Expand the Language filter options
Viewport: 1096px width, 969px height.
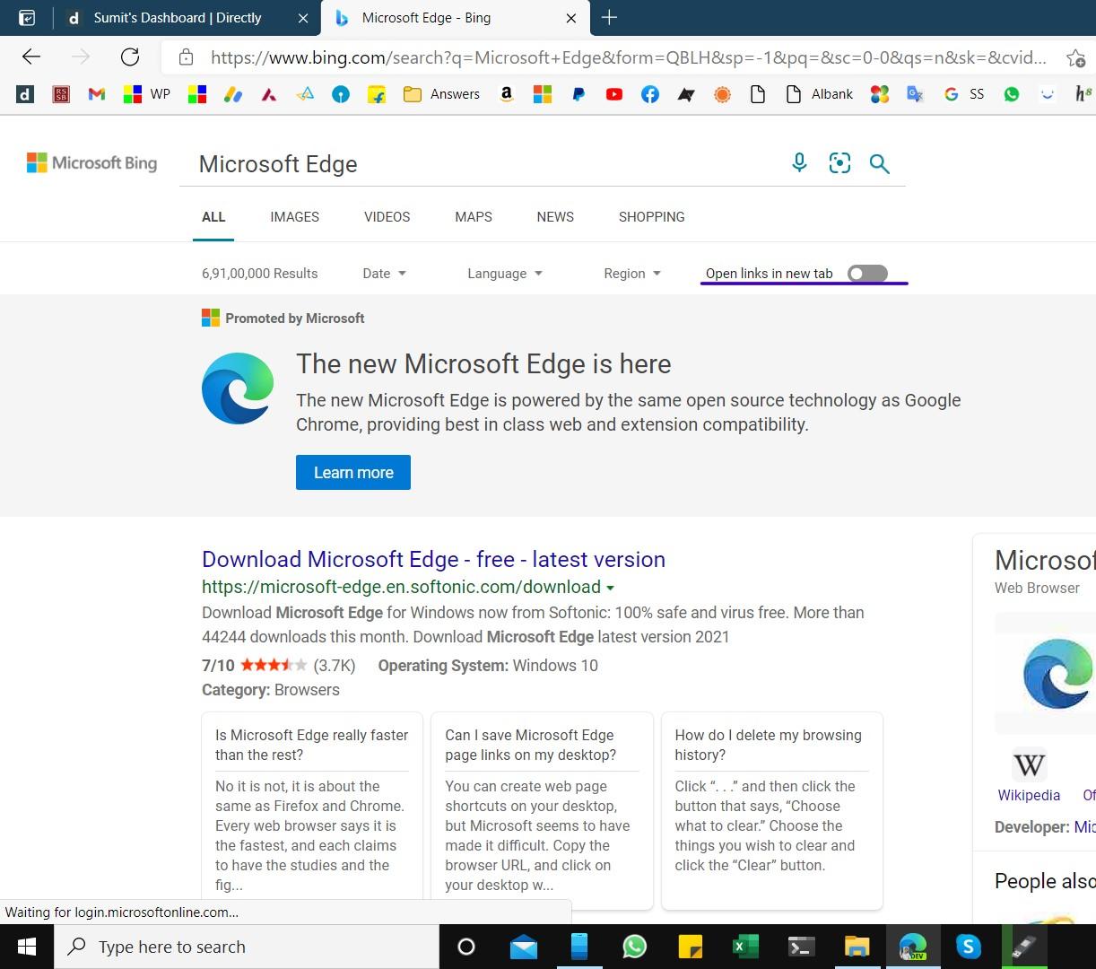504,273
